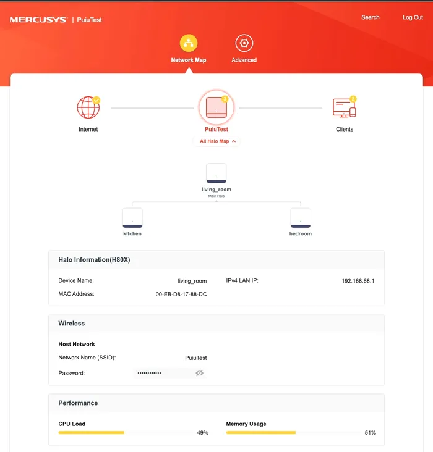
Task: Select the PuiuTest Halo router icon
Action: point(216,107)
